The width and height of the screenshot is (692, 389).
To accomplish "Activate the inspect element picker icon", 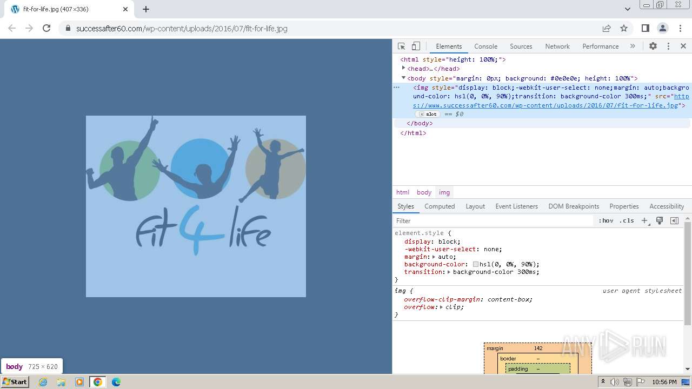I will 401,46.
